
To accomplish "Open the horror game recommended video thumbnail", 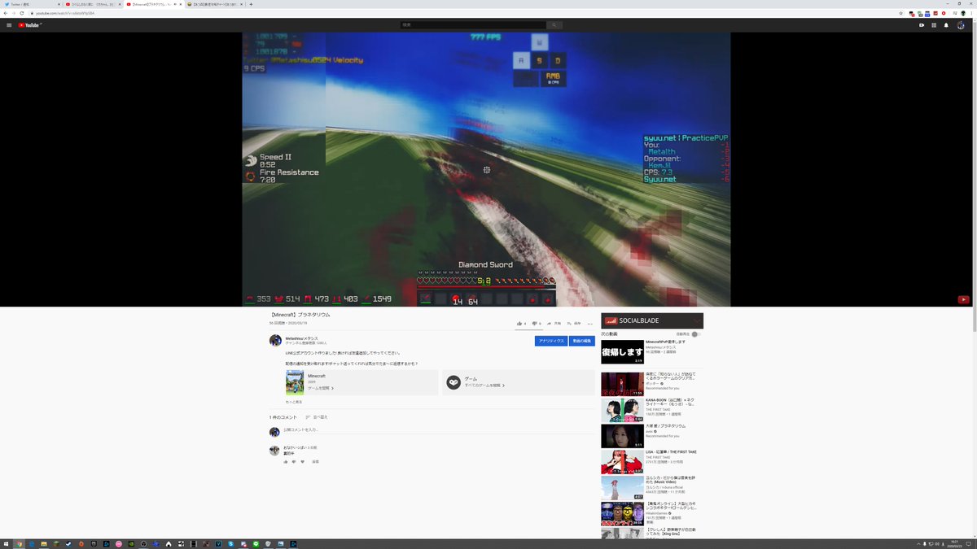I will click(622, 384).
